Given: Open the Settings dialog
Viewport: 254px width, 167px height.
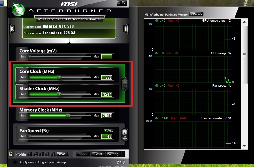Looking at the screenshot, I should (x=114, y=154).
